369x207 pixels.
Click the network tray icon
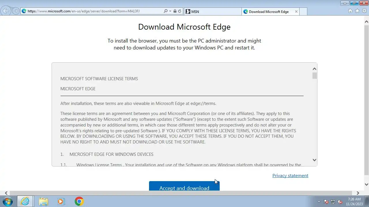(333, 202)
